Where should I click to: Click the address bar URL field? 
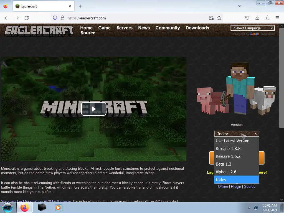tap(138, 18)
